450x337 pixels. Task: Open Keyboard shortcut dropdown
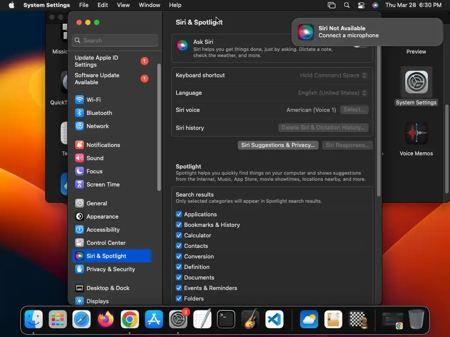(x=333, y=75)
